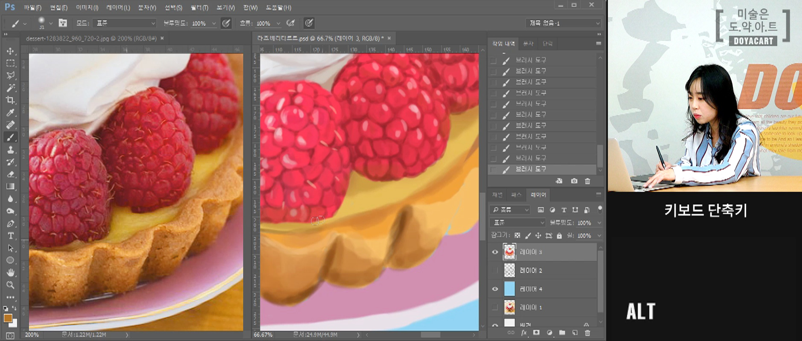This screenshot has height=341, width=802.
Task: Toggle lock position in Layers panel
Action: [538, 235]
